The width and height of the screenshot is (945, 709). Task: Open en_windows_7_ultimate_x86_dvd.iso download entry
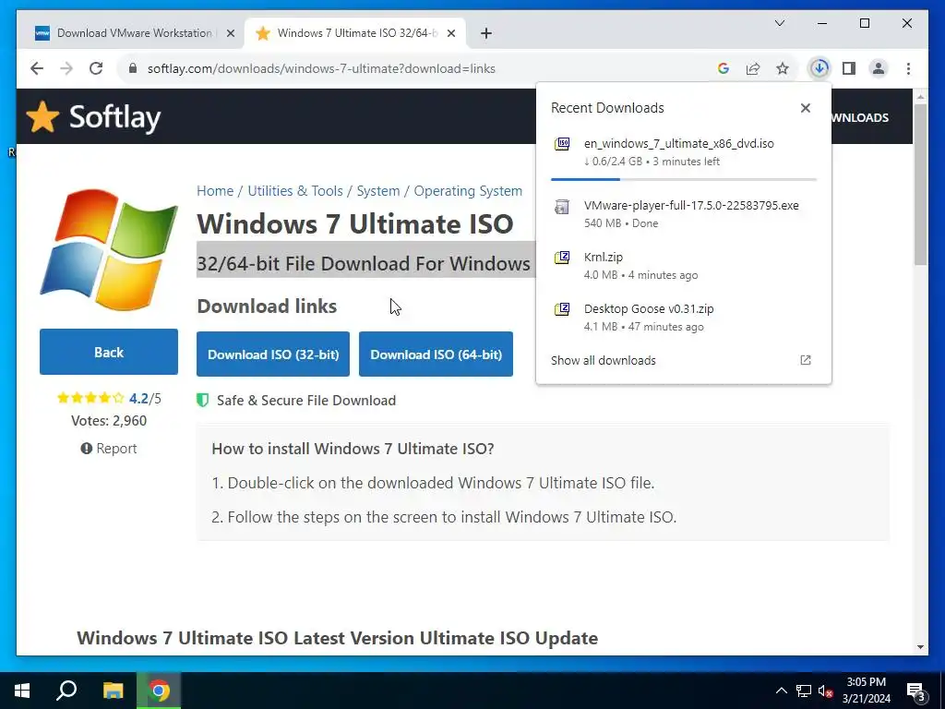[x=684, y=152]
